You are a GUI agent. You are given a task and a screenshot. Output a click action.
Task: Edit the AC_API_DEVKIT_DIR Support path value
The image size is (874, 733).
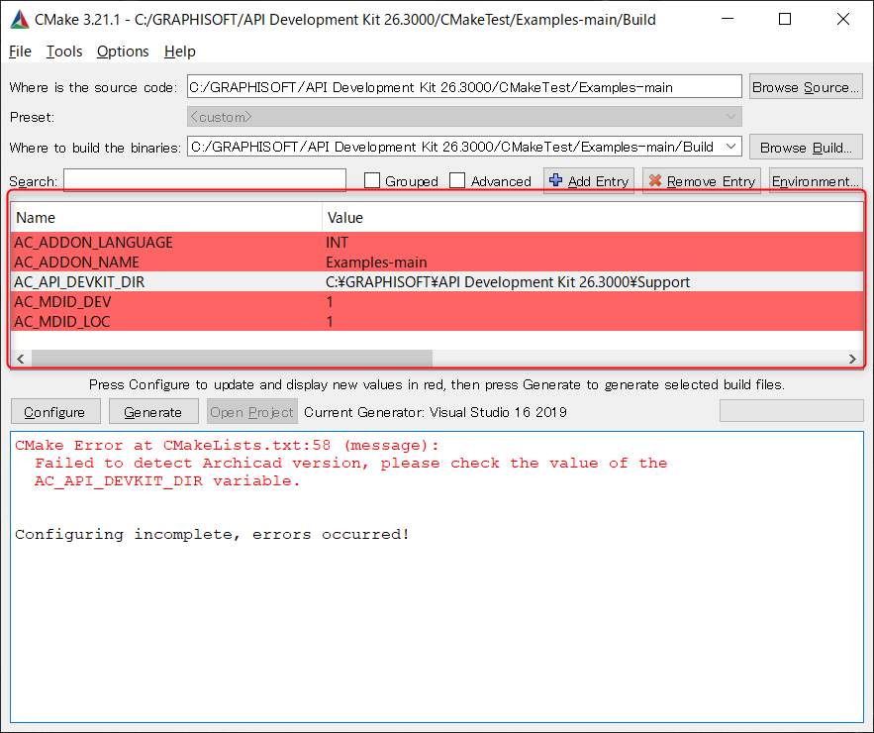[x=508, y=281]
